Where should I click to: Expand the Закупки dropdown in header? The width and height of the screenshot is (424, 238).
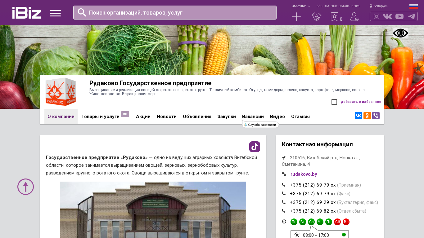[x=301, y=6]
